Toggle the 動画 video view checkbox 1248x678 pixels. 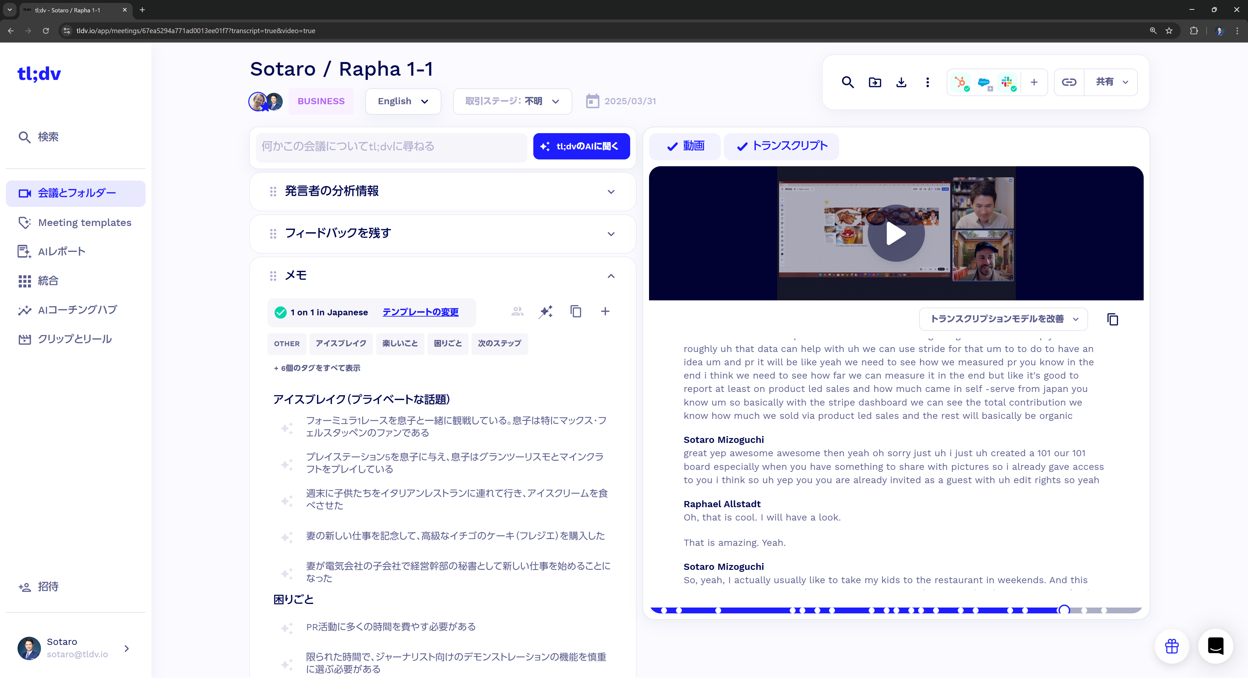(685, 146)
